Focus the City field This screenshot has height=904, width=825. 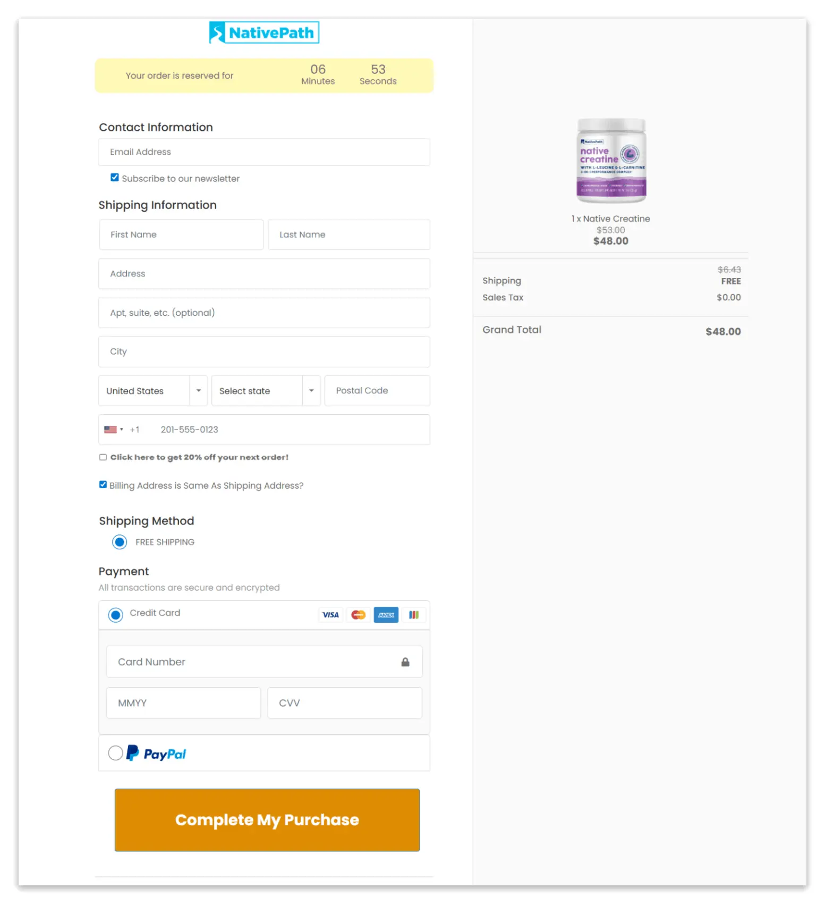(264, 351)
